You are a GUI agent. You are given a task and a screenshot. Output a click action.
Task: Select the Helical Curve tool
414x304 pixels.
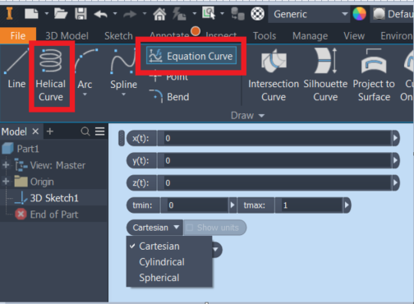click(51, 75)
